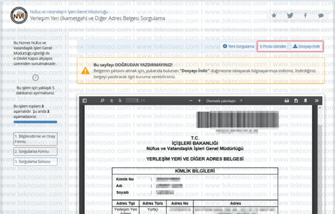Open the PDF viewer tools chevron menu
The image size is (335, 214).
[x=317, y=101]
